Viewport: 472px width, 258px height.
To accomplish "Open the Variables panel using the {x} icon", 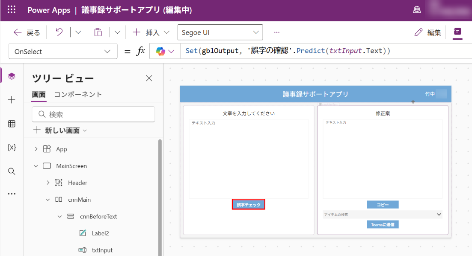I will point(12,147).
